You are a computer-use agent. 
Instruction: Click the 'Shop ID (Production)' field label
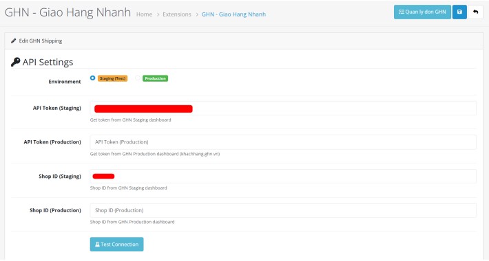[x=55, y=210]
